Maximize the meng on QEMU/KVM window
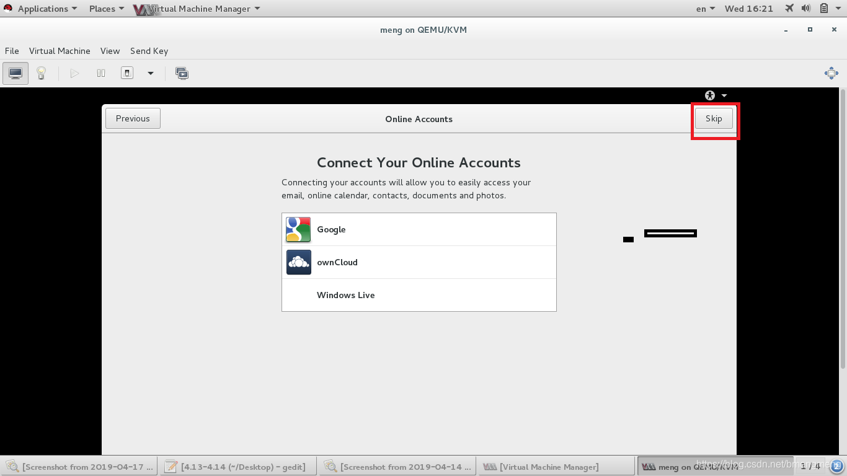The width and height of the screenshot is (847, 476). point(810,30)
